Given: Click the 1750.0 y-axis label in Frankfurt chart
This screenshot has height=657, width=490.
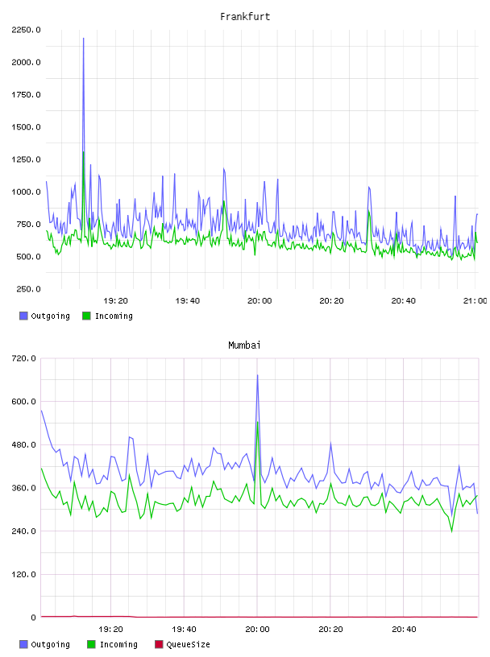Looking at the screenshot, I should click(x=26, y=95).
